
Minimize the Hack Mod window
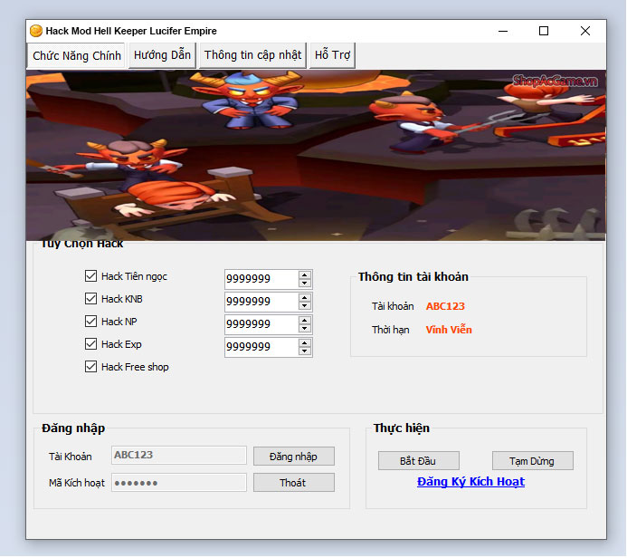coord(503,31)
